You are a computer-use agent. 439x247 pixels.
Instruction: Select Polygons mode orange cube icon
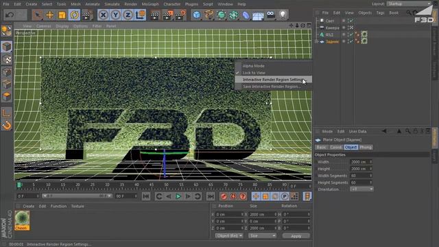pos(6,96)
